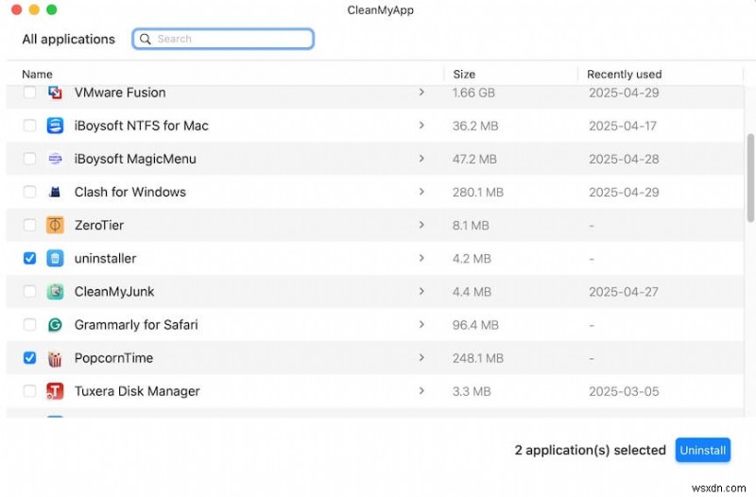The height and width of the screenshot is (497, 756).
Task: Click the Uninstall button
Action: point(702,451)
